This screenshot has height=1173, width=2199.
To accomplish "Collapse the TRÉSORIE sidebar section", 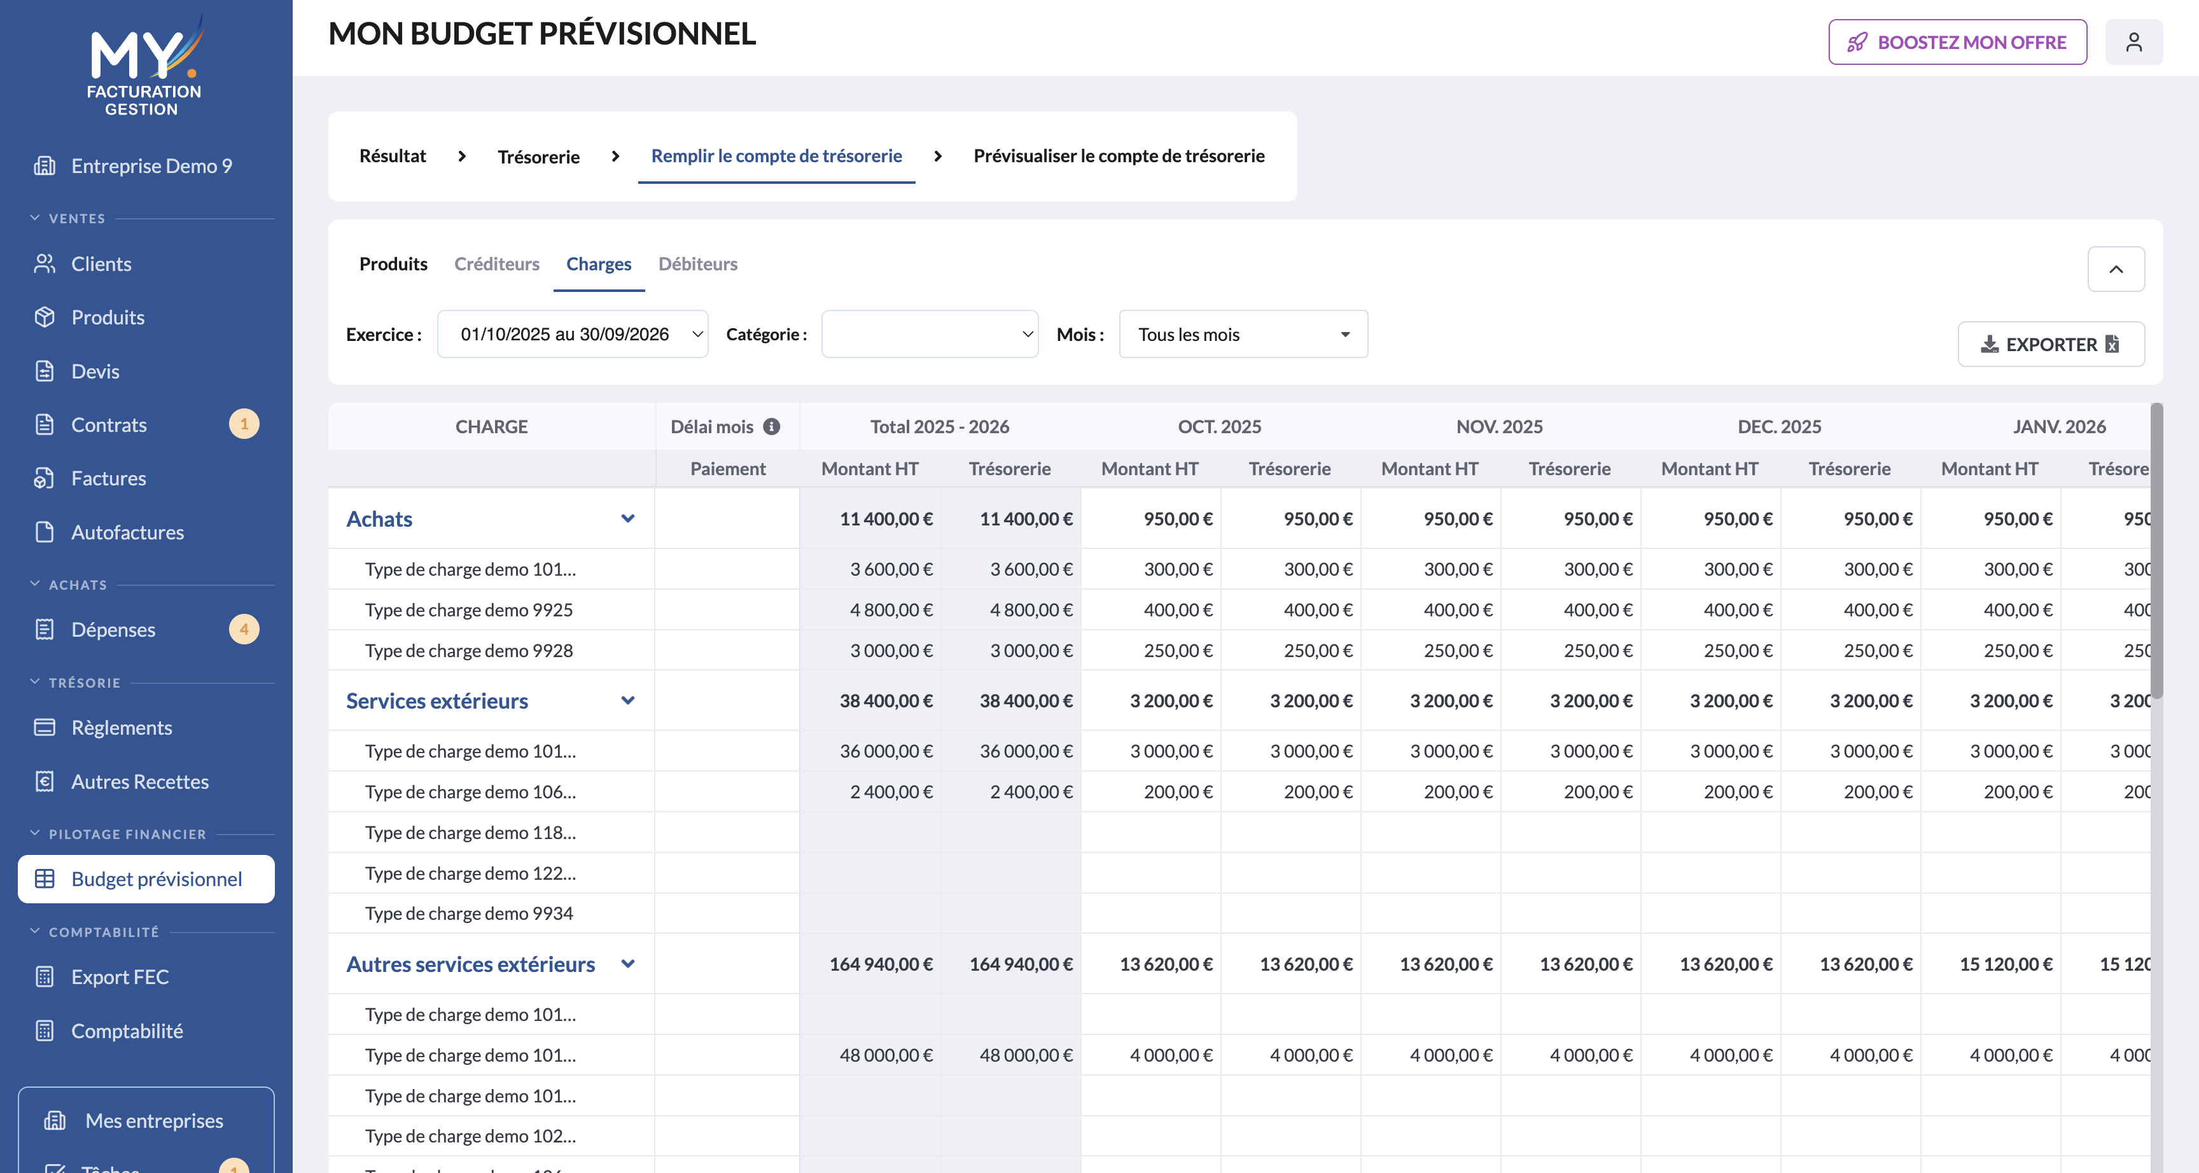I will (35, 682).
